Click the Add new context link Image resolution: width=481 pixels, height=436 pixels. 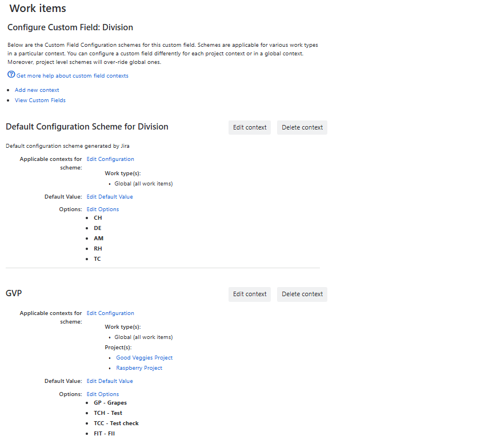pyautogui.click(x=37, y=90)
